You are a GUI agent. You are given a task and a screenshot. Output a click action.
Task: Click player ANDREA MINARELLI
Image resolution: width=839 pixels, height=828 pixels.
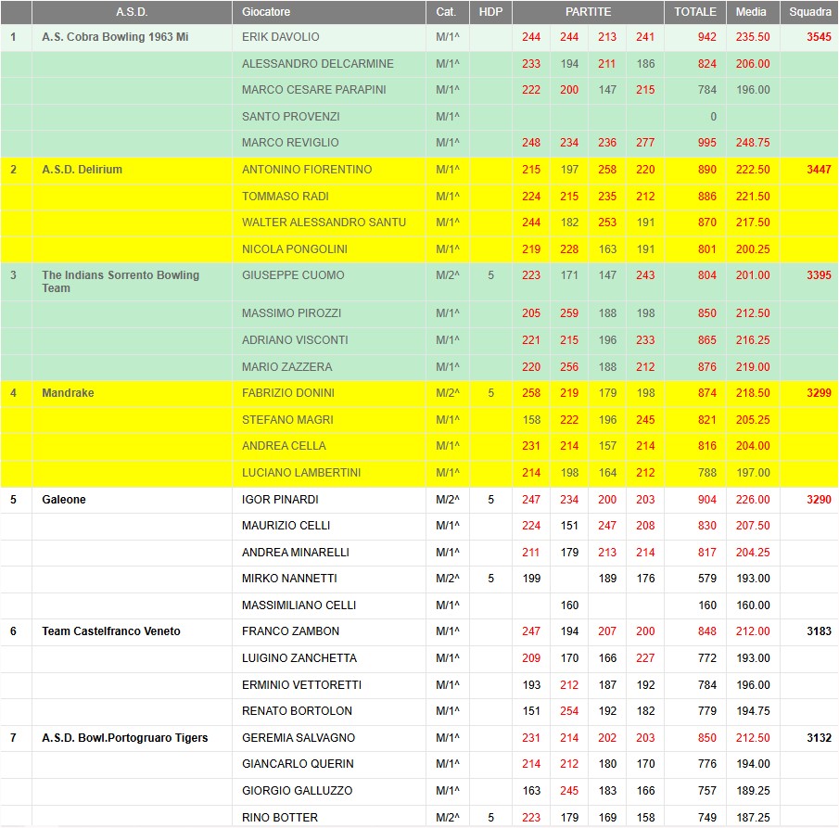click(x=296, y=553)
